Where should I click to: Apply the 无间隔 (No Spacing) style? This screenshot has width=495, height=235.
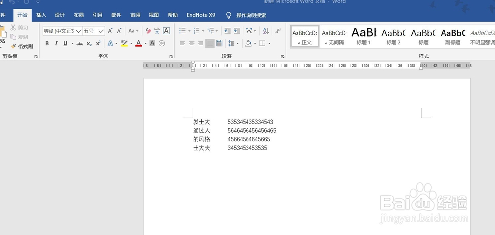coord(334,36)
